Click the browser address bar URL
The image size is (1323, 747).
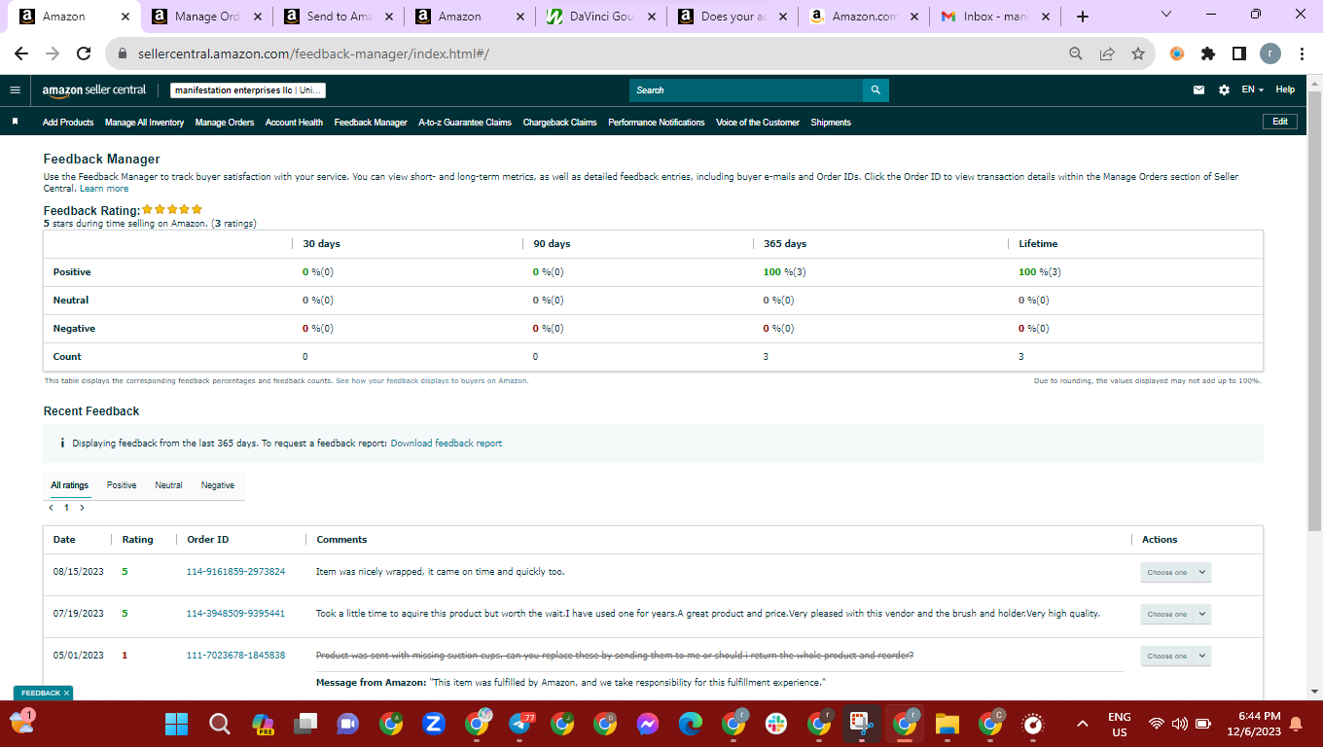point(313,54)
